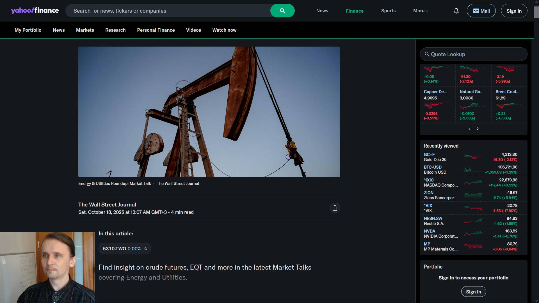Click the Portfolio panel Sign in button

[x=473, y=292]
